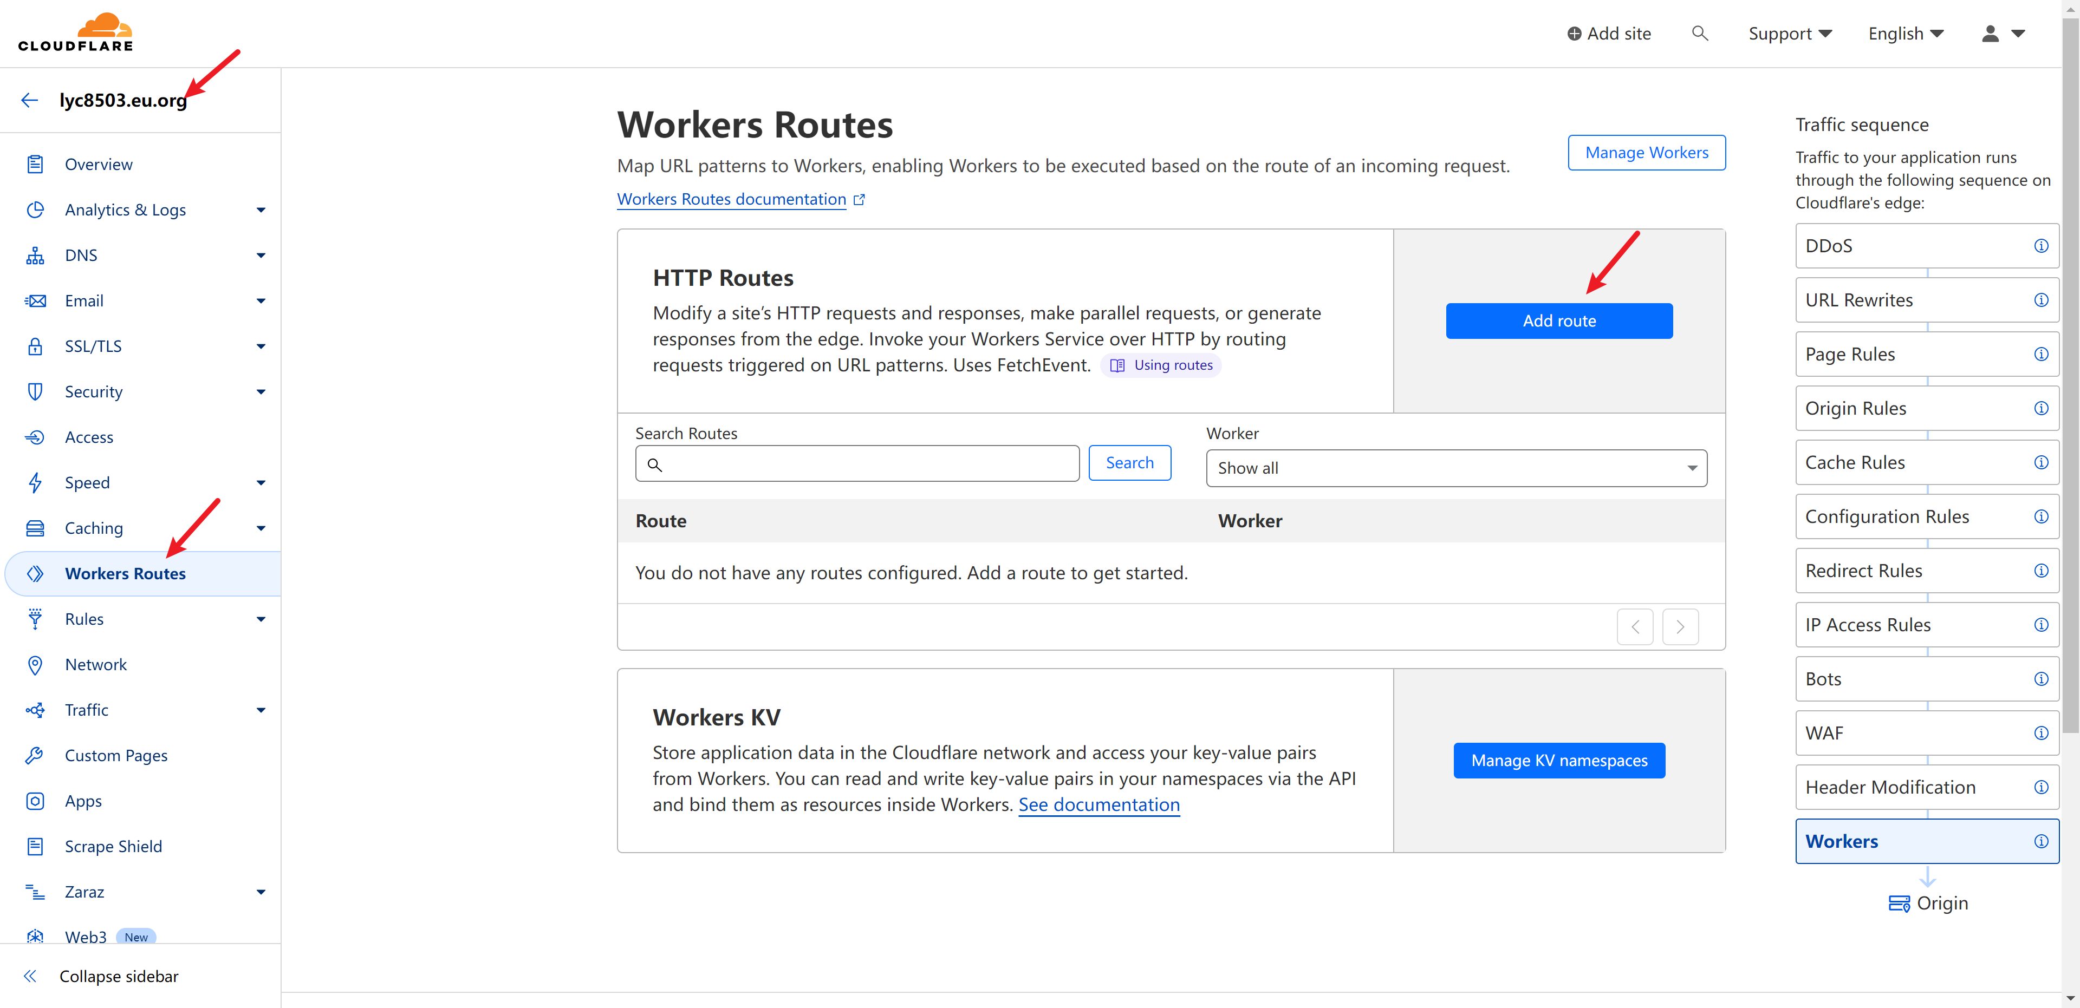Viewport: 2080px width, 1008px height.
Task: Click the next page arrow in routes table
Action: click(x=1680, y=626)
